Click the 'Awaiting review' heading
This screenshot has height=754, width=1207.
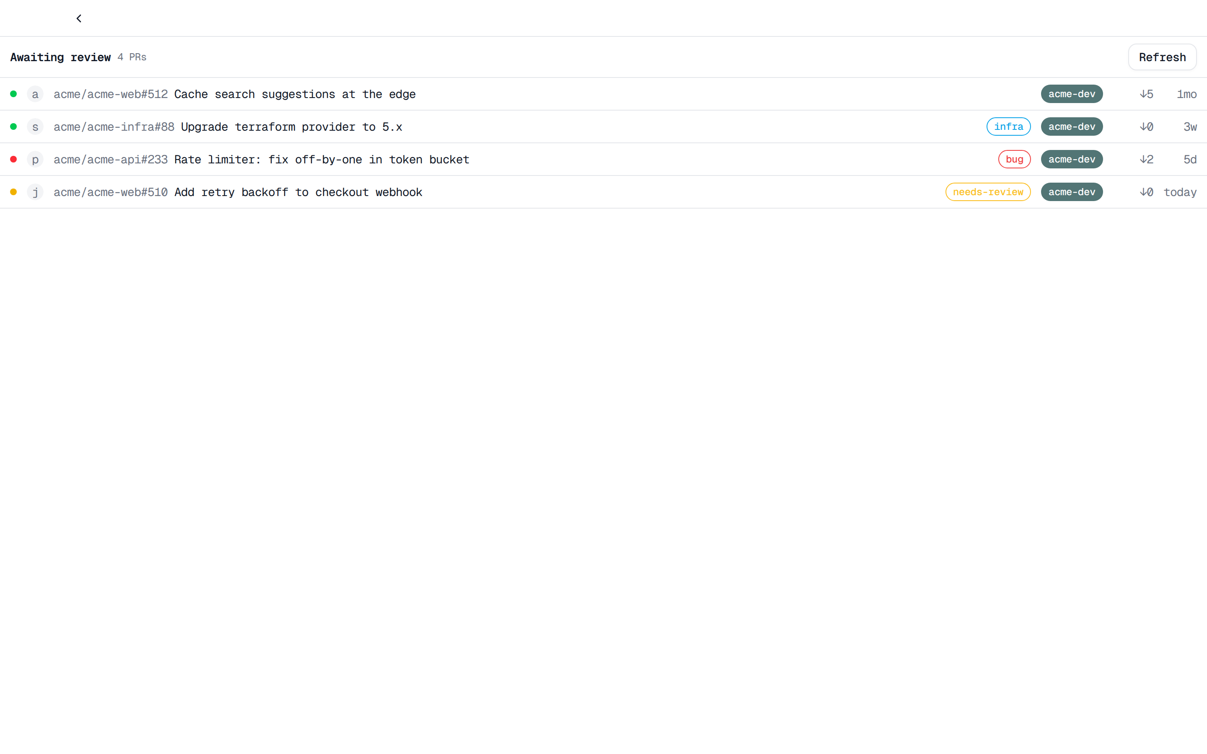[60, 57]
